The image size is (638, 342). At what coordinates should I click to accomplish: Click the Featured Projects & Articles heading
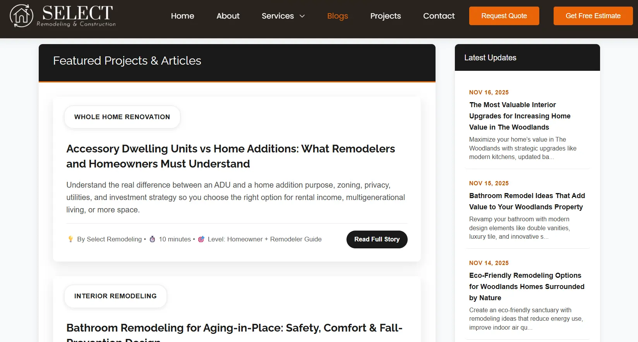coord(127,61)
